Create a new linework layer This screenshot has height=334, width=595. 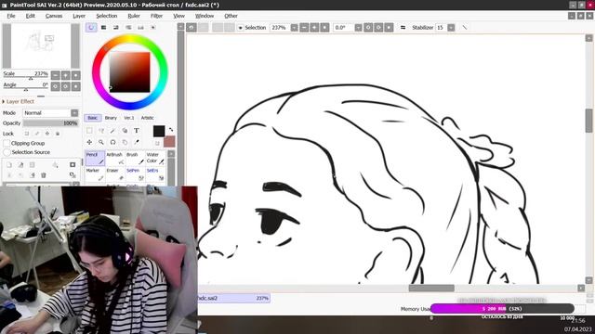[20, 165]
